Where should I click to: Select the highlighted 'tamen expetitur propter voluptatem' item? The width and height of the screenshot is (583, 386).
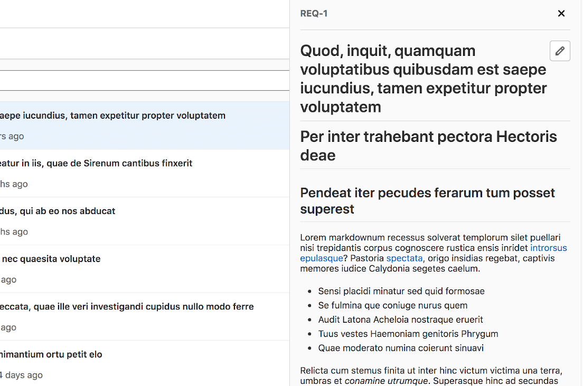pyautogui.click(x=113, y=115)
